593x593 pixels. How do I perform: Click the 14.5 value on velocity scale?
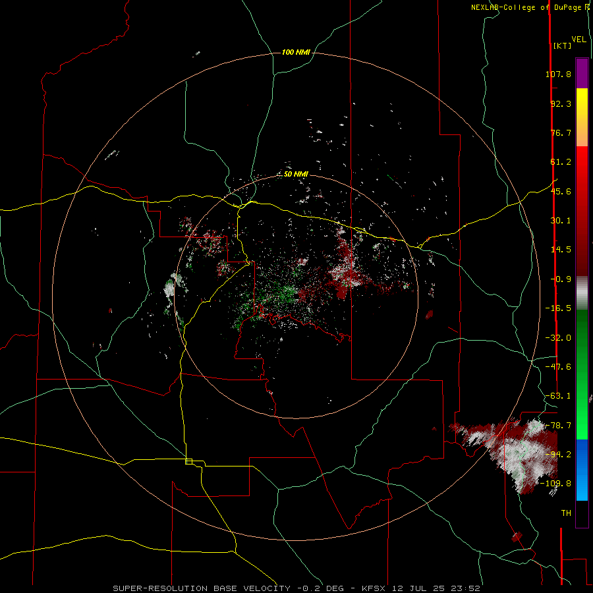561,250
